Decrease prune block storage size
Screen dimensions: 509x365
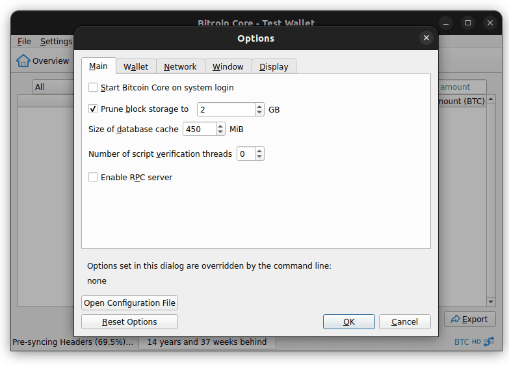(259, 113)
